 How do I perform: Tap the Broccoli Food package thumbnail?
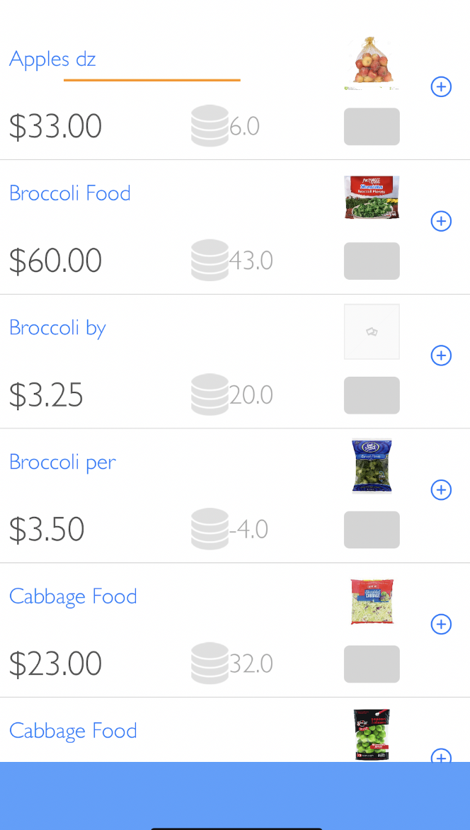tap(372, 197)
